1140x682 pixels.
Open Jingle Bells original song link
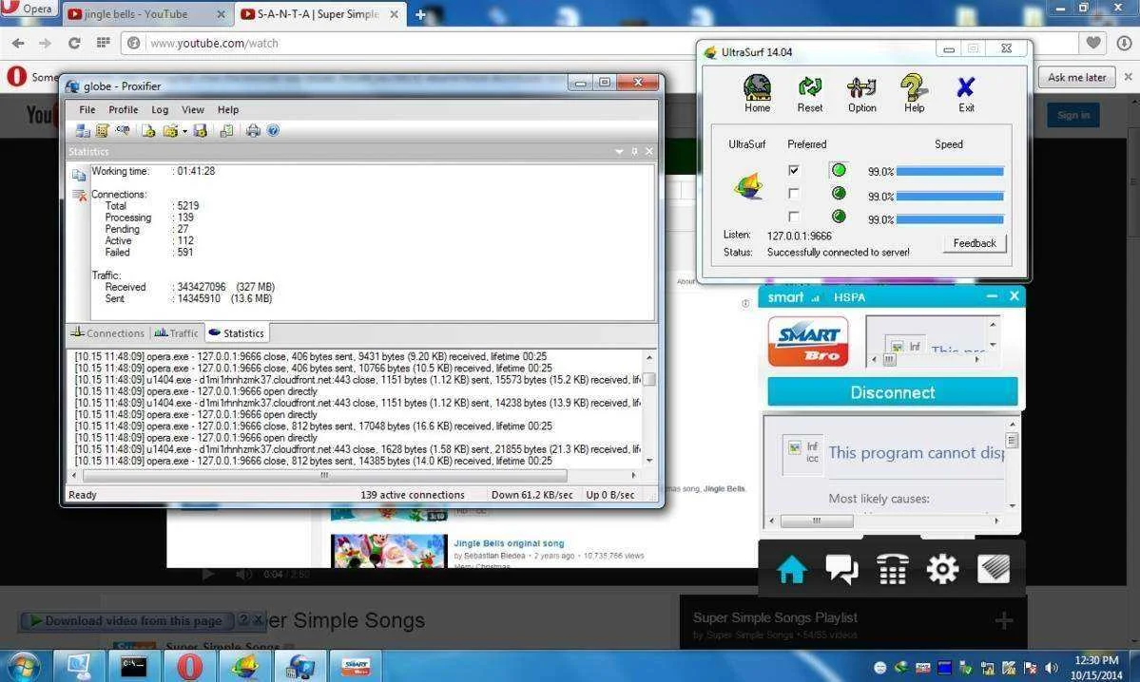point(509,543)
